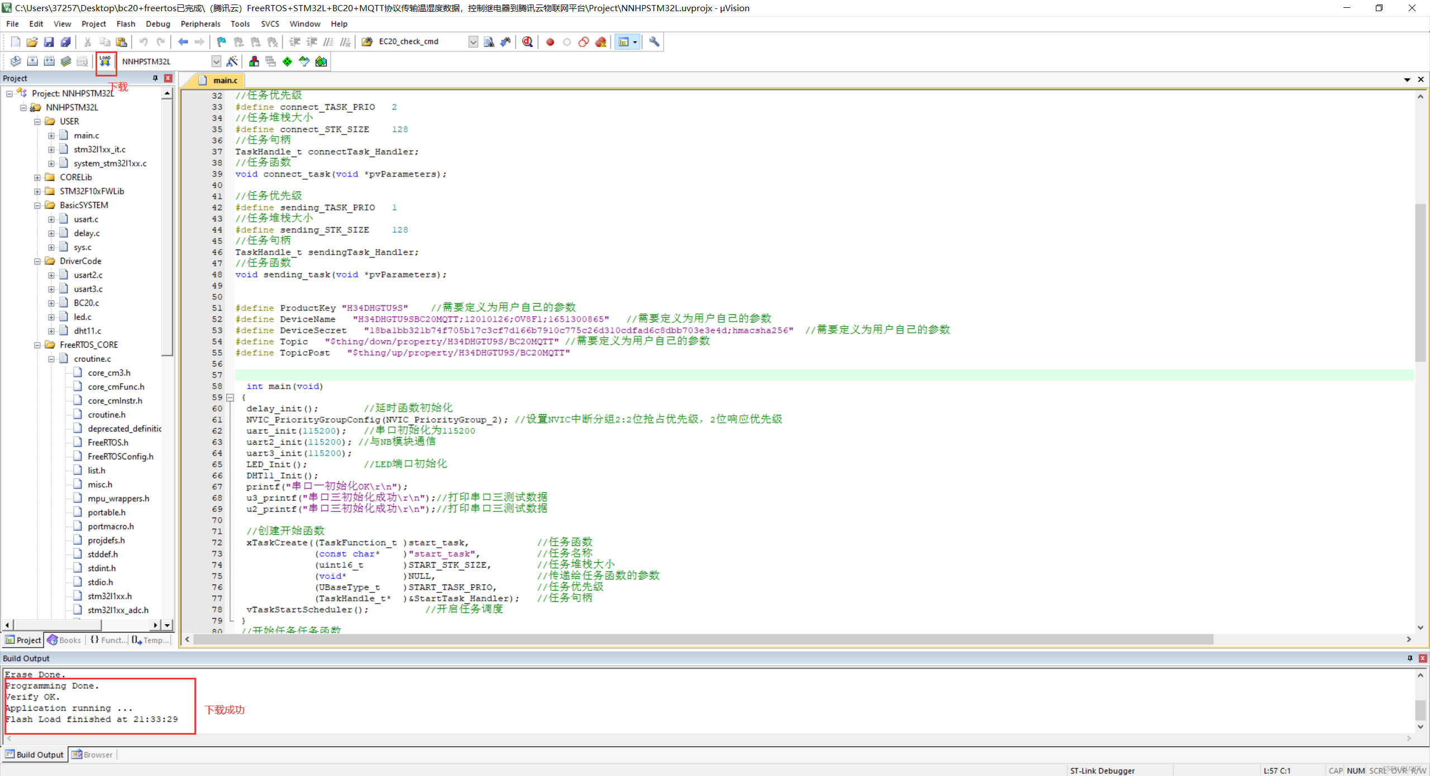Collapse the FreeRTOS_CORE folder
This screenshot has height=776, width=1430.
click(x=37, y=345)
